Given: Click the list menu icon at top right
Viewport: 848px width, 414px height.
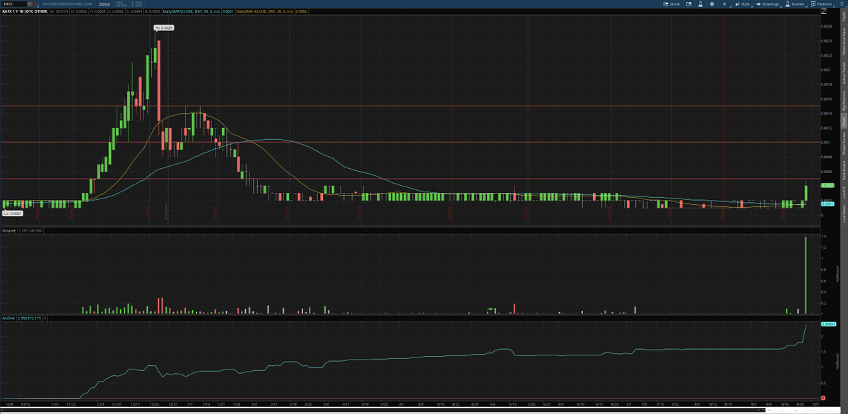Looking at the screenshot, I should pyautogui.click(x=842, y=4).
